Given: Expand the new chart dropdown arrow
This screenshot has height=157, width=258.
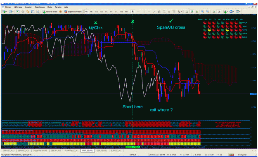Looking at the screenshot, I should click(x=7, y=12).
